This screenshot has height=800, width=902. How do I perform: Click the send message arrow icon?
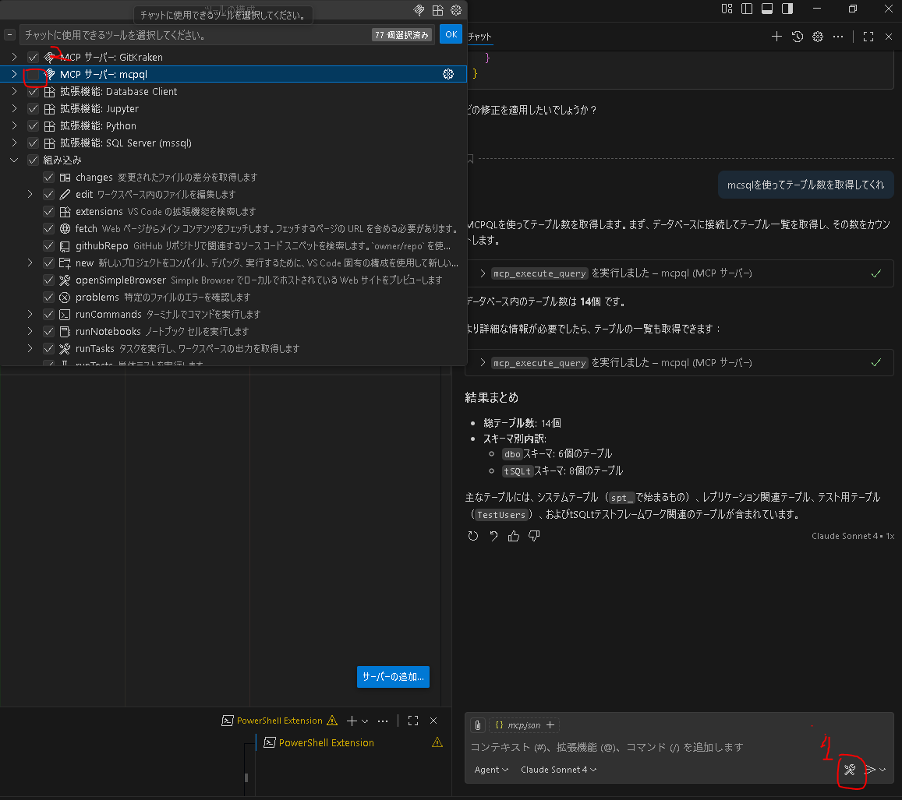870,770
